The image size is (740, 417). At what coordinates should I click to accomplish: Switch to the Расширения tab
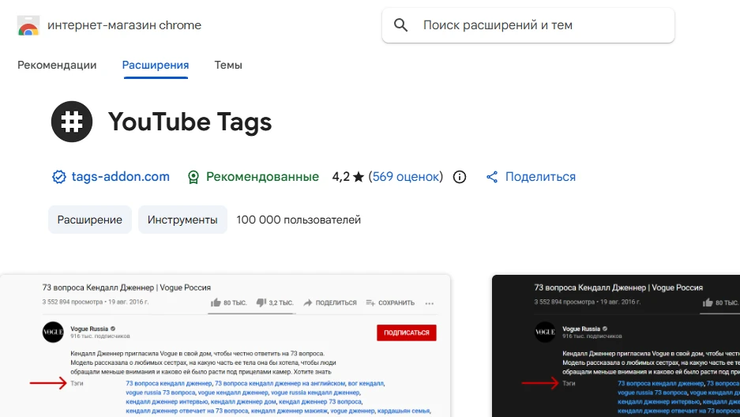pos(156,65)
